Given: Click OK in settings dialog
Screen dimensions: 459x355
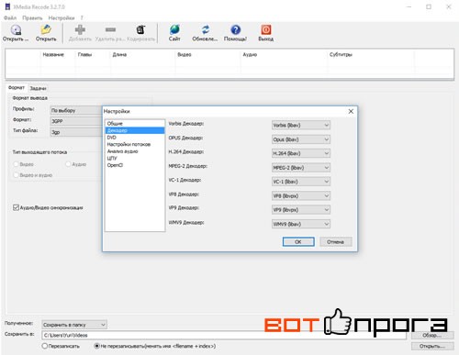Looking at the screenshot, I should [298, 242].
